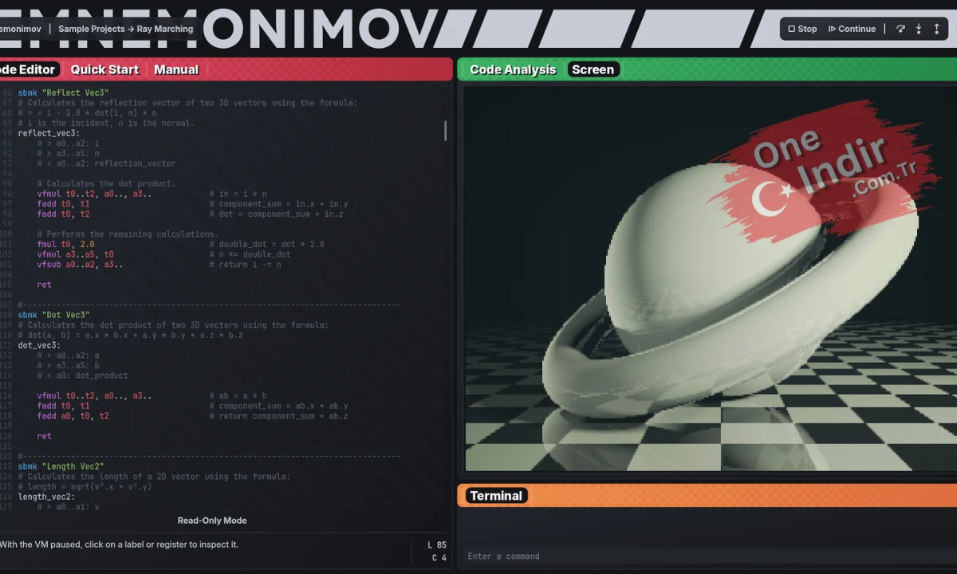Continue VM execution
Screen dimensions: 957x574
[x=852, y=29]
